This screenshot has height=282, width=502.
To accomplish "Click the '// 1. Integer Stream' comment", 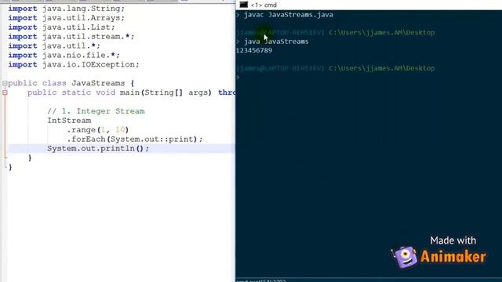I will click(96, 111).
